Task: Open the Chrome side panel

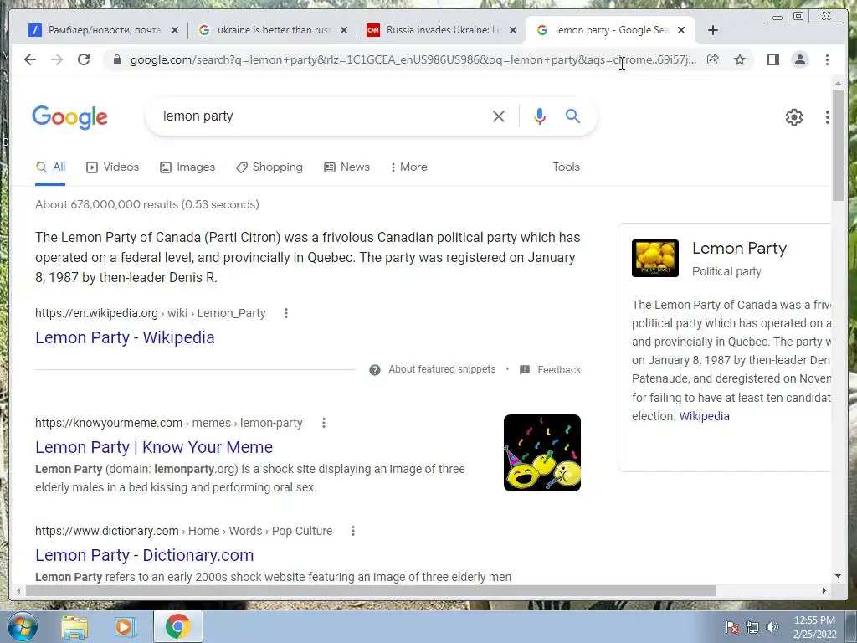Action: [x=772, y=59]
